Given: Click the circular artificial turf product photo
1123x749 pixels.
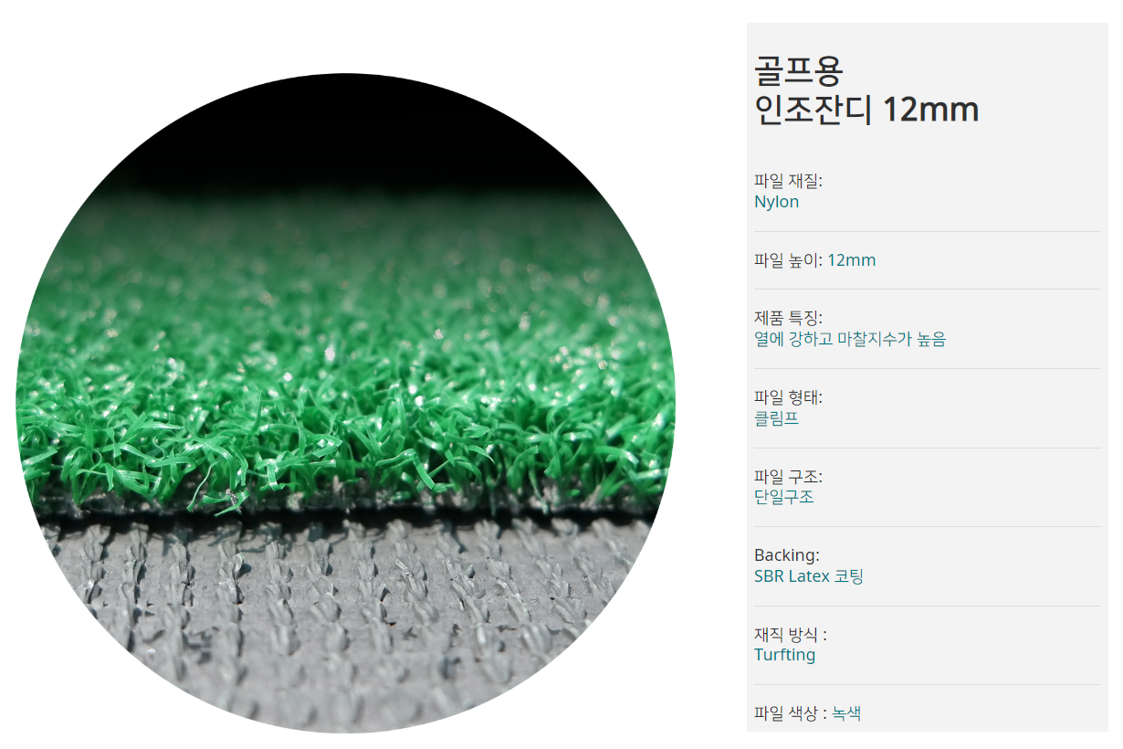Looking at the screenshot, I should point(345,403).
